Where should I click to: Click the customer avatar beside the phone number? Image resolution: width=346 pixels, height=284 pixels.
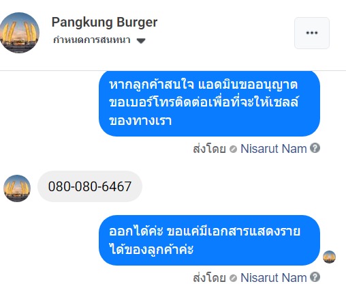[17, 188]
